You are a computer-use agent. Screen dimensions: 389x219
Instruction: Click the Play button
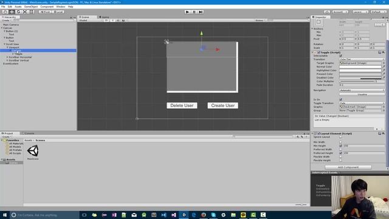(187, 12)
